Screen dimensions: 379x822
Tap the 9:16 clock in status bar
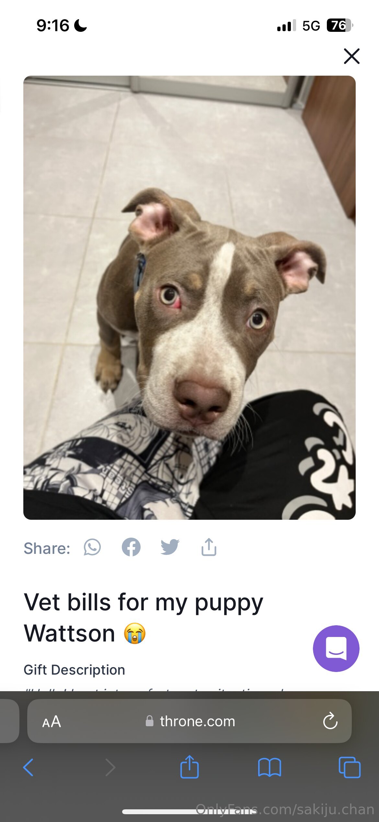[52, 25]
